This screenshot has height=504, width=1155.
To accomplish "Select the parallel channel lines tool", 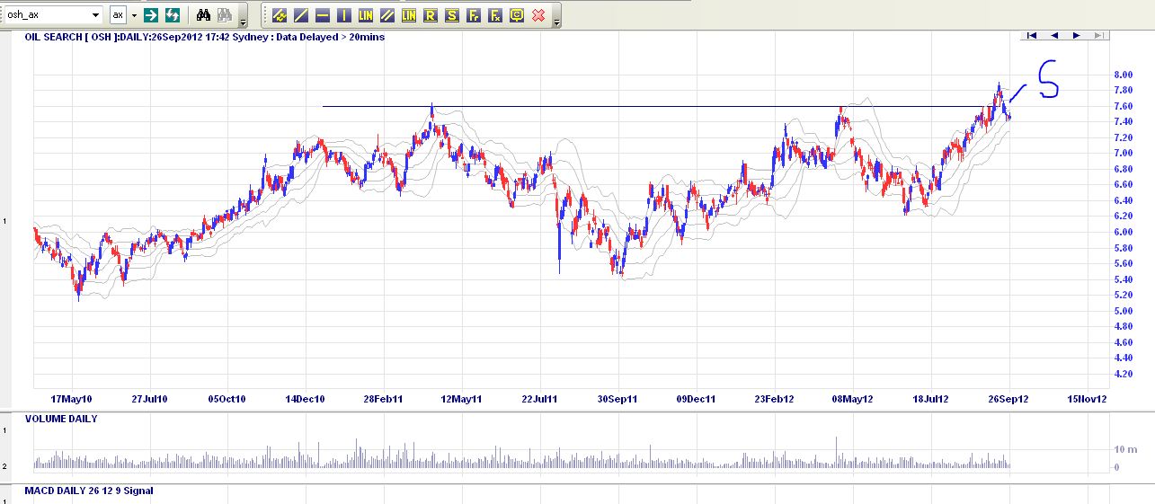I will pyautogui.click(x=387, y=15).
